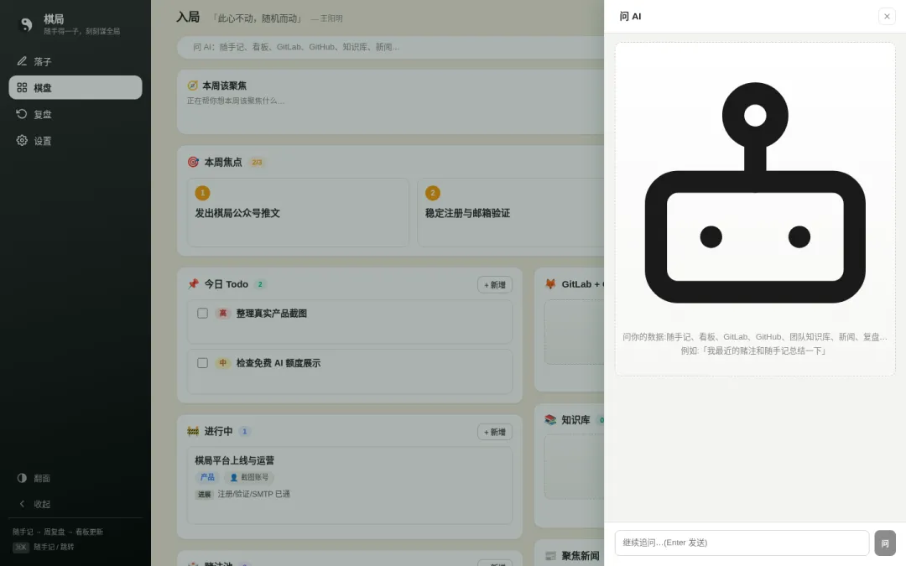This screenshot has width=906, height=566.
Task: Click the person icon in 截图账号 tag
Action: pos(234,478)
